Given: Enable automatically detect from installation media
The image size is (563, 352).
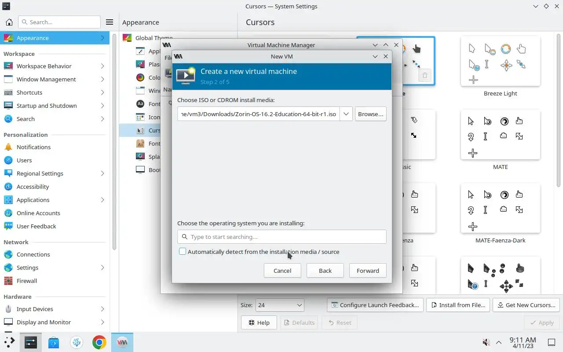Looking at the screenshot, I should point(183,252).
